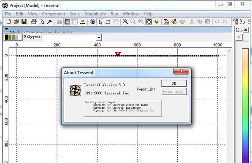The image size is (252, 163).
Task: Click the grayed-out stacked pages icon
Action: point(60,22)
